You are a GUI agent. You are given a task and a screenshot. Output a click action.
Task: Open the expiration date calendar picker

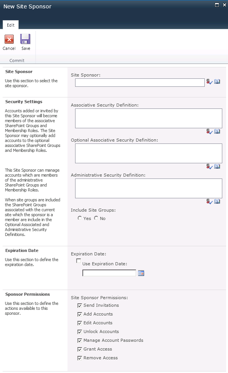(x=141, y=273)
